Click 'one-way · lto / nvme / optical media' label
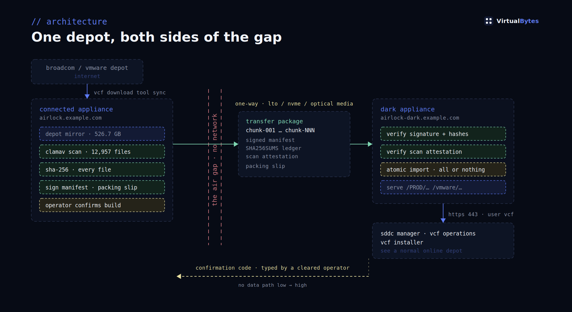The width and height of the screenshot is (572, 312). [294, 104]
